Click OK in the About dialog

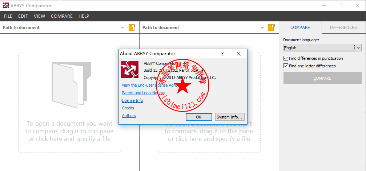point(199,117)
